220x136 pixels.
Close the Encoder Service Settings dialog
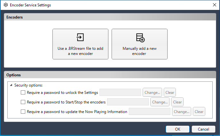pos(214,5)
